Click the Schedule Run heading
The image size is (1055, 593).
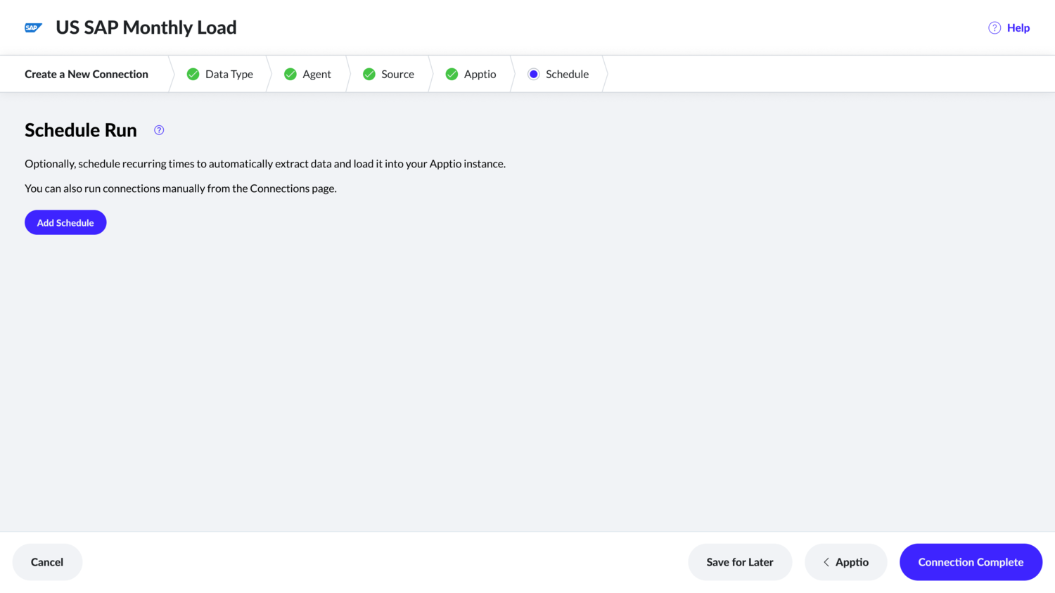[81, 130]
